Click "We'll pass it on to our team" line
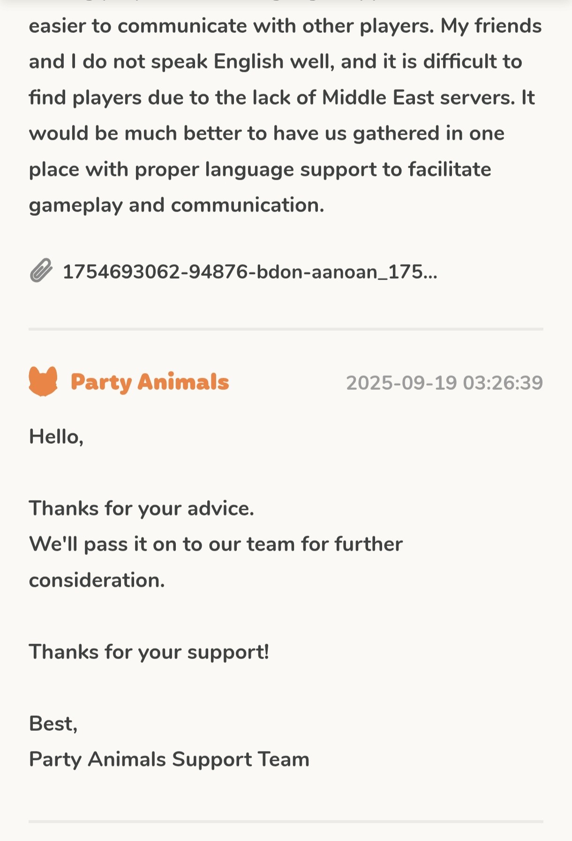Viewport: 572px width, 841px height. [x=216, y=544]
